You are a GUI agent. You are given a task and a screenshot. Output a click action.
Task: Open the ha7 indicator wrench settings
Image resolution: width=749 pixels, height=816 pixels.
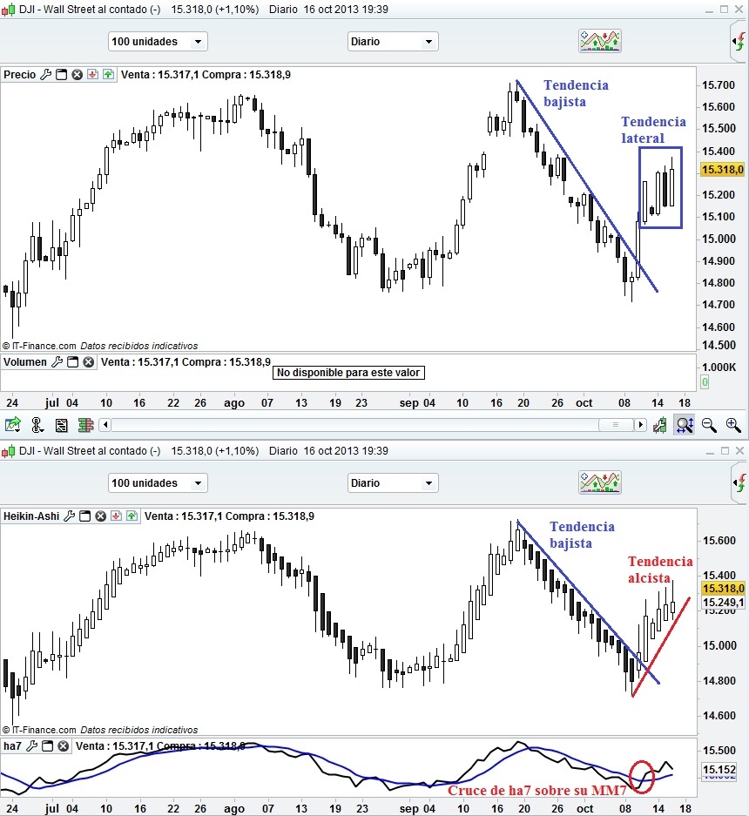coord(31,746)
